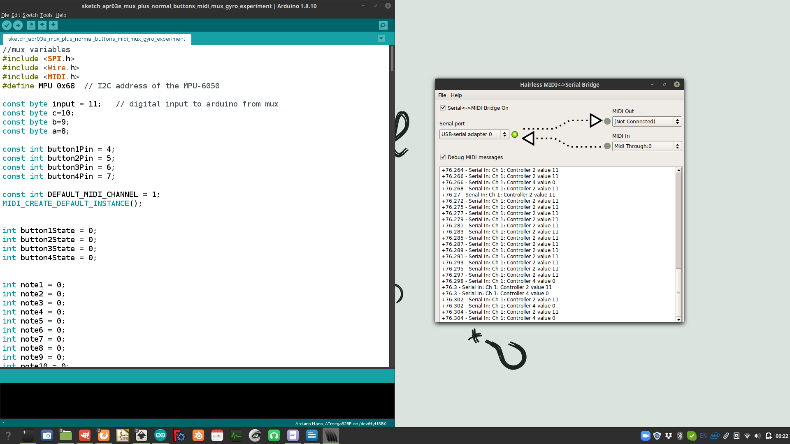Open the Arduino File menu
Image resolution: width=790 pixels, height=444 pixels.
click(5, 15)
